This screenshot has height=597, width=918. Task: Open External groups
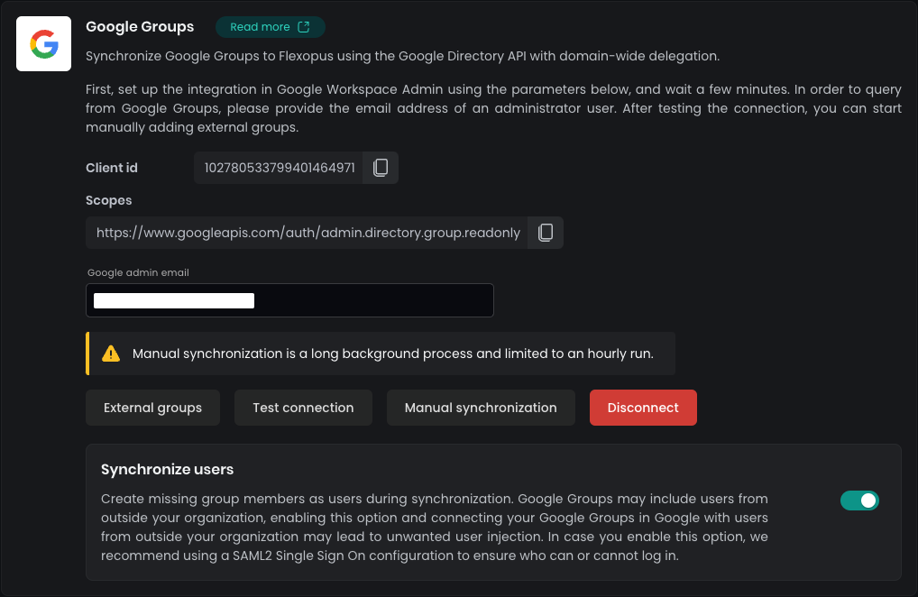point(152,408)
